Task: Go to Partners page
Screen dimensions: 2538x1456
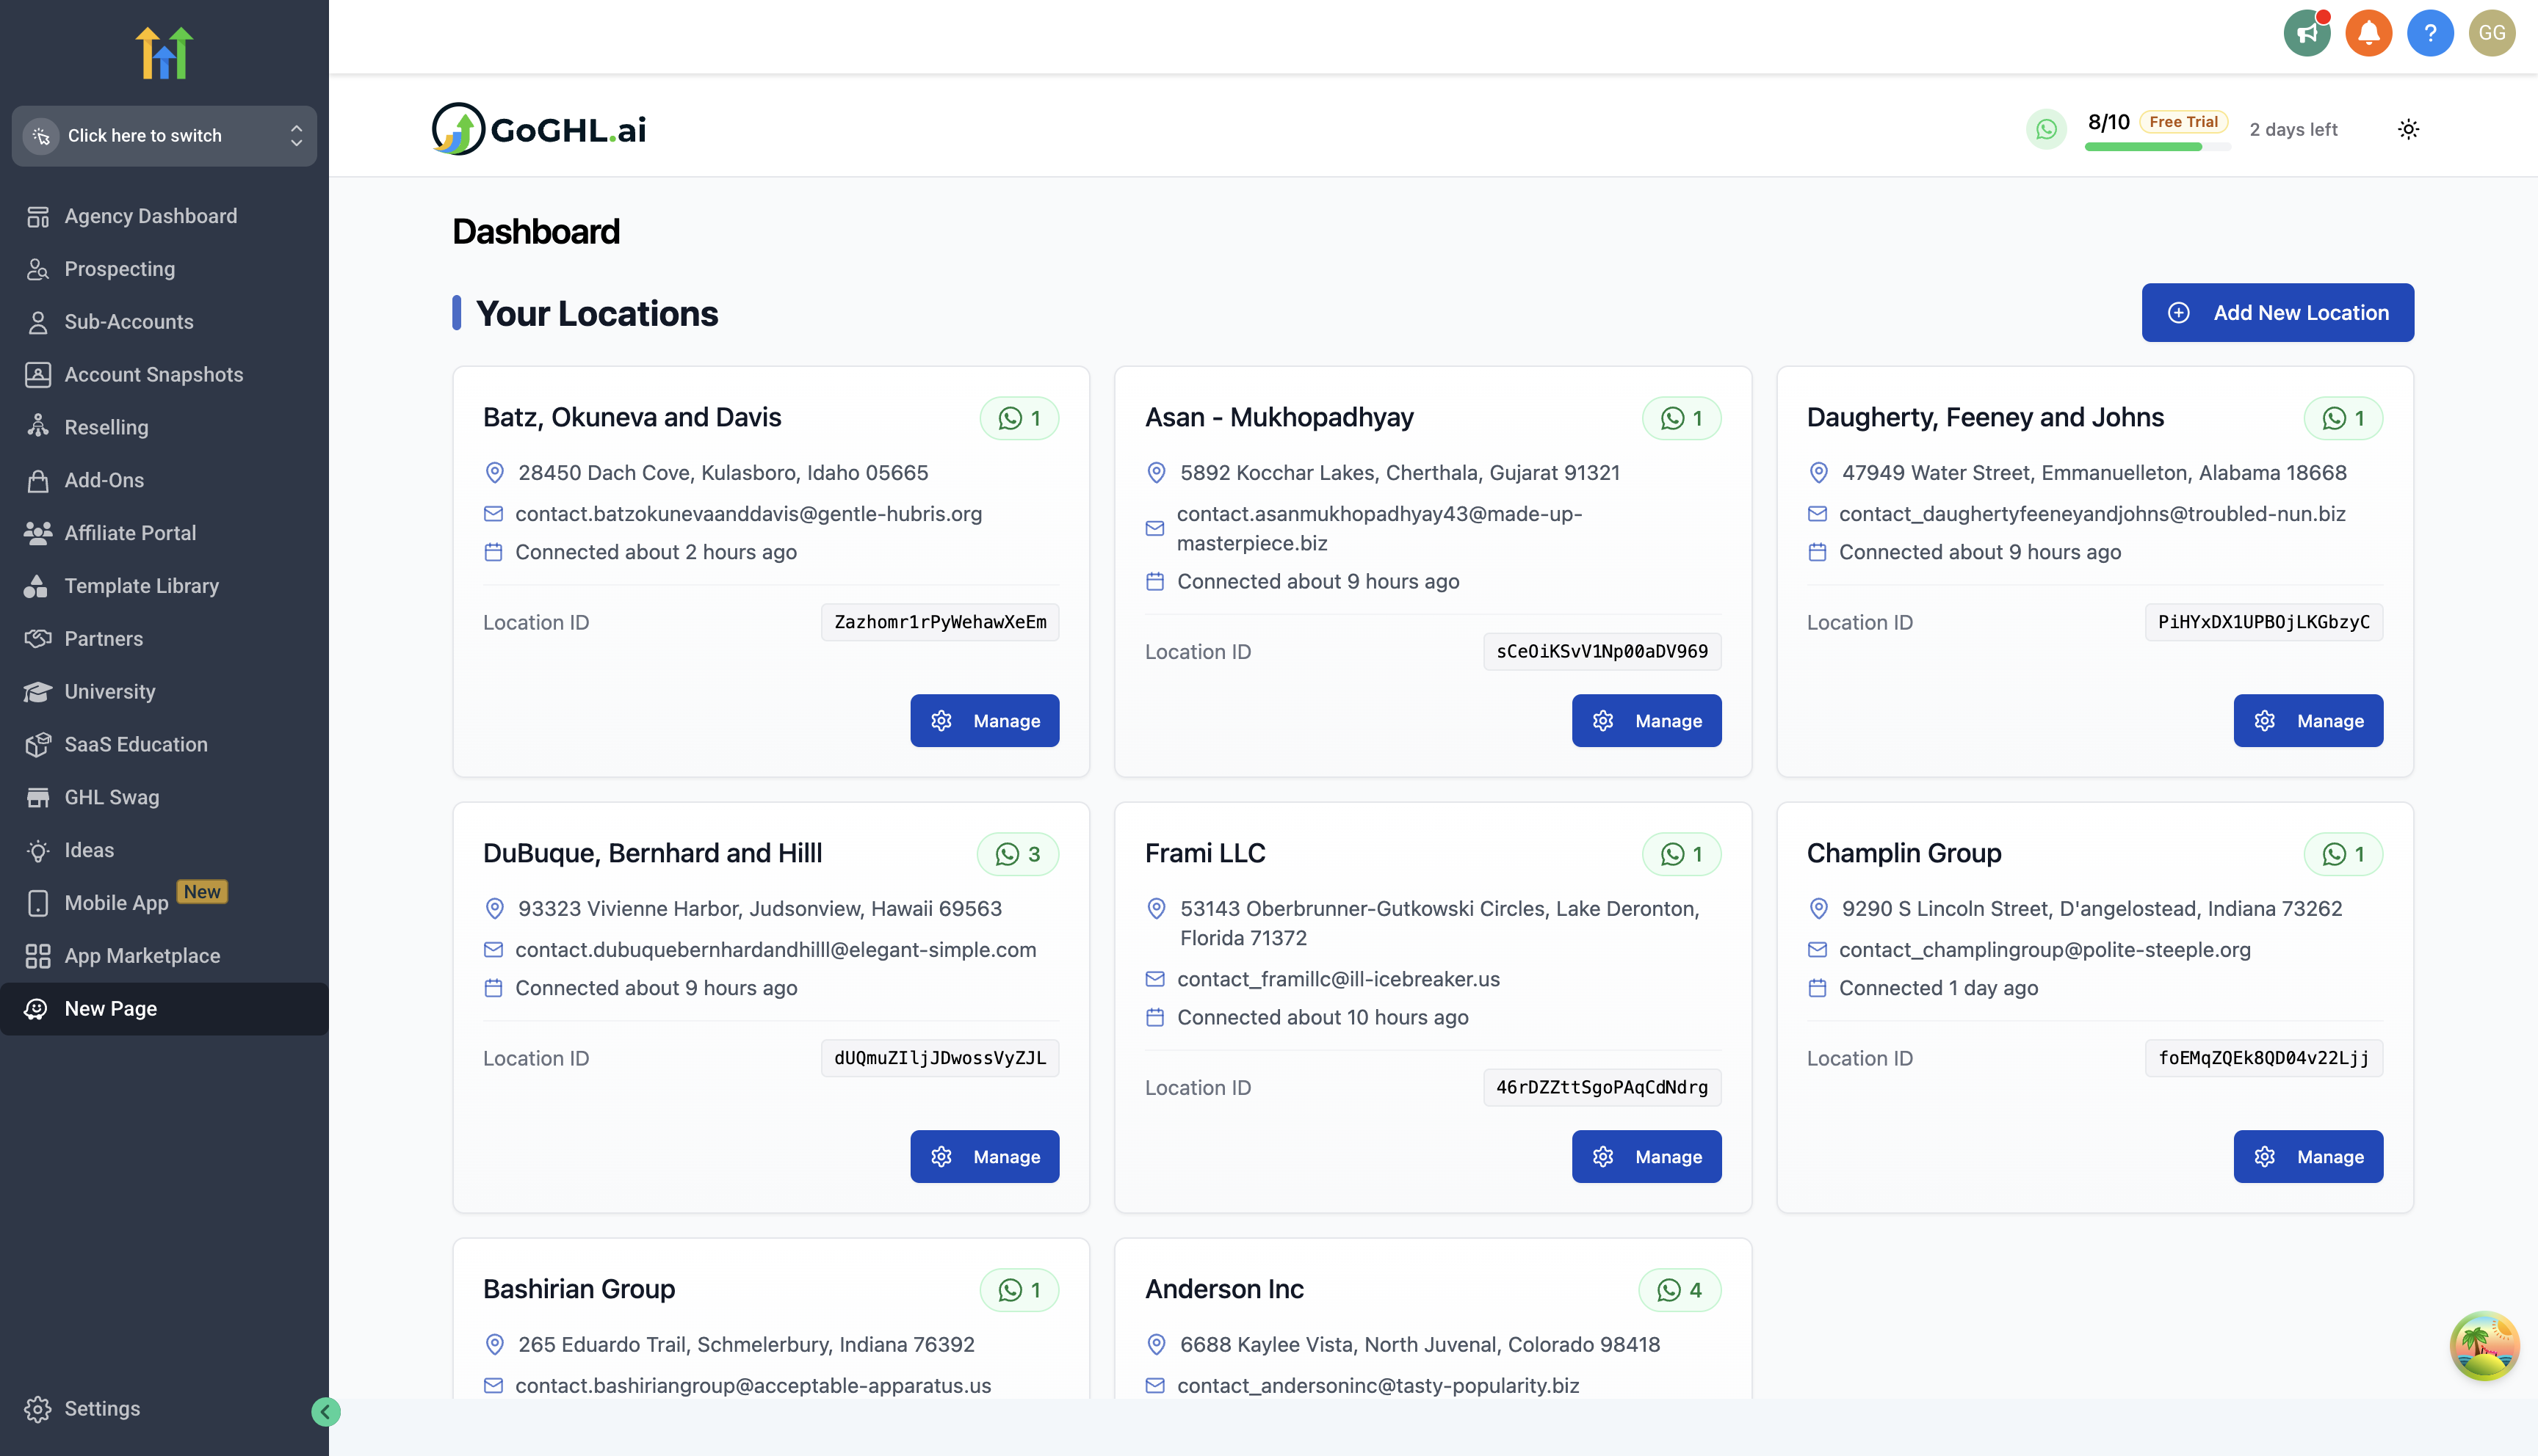Action: [x=164, y=639]
